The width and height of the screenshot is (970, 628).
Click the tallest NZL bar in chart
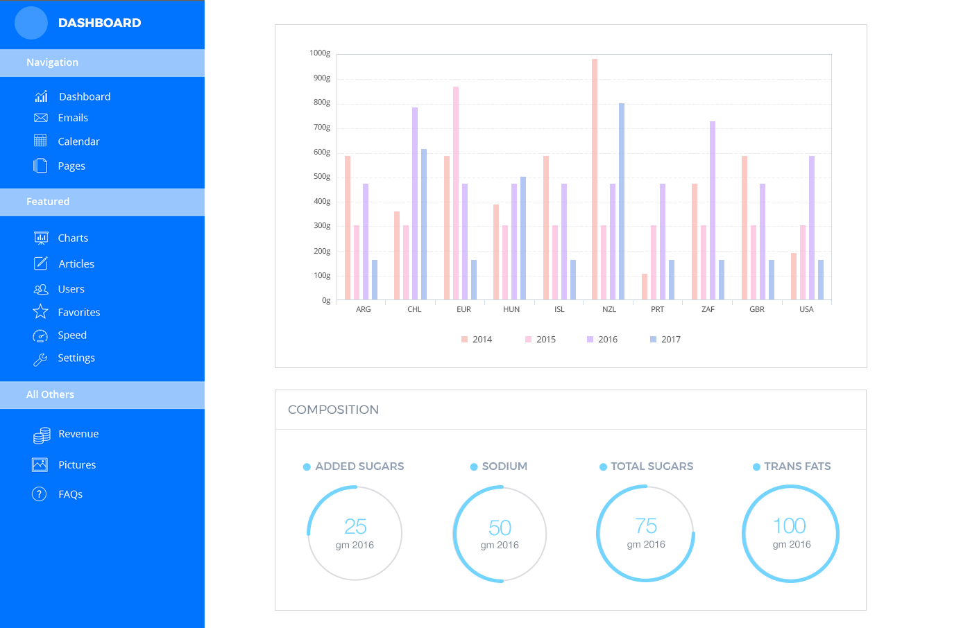(595, 179)
